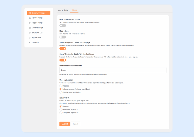Enable the Hide prices toggle
Image resolution: width=194 pixels, height=137 pixels.
coord(63,37)
